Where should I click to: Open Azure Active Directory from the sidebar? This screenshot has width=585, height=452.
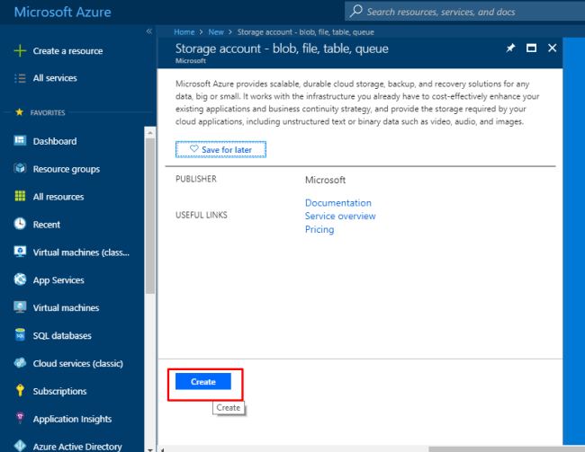[x=77, y=447]
